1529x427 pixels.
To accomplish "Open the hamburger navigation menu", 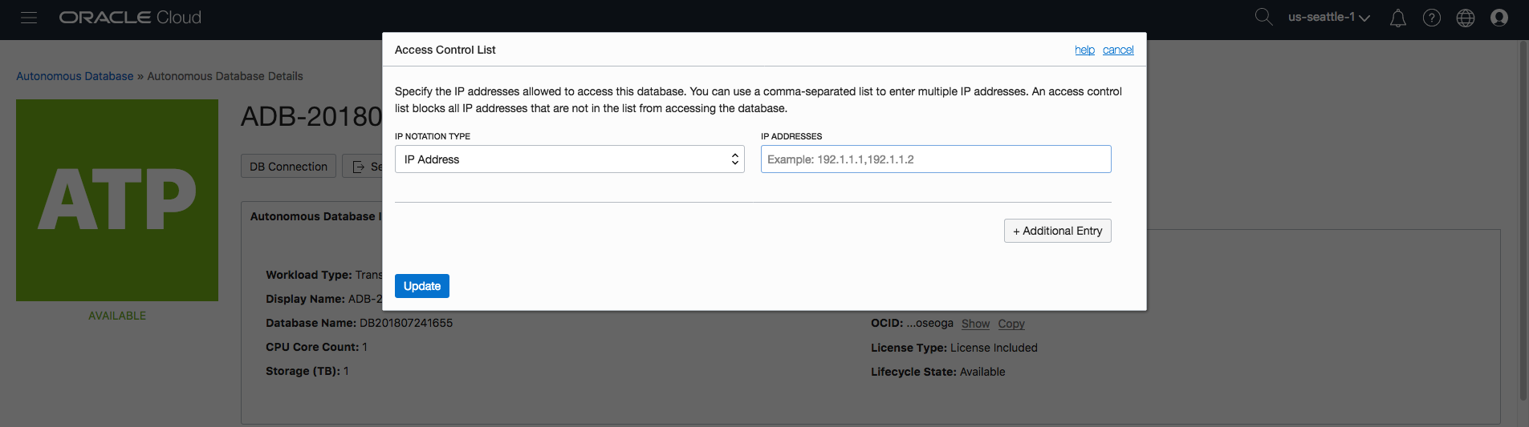I will tap(29, 18).
